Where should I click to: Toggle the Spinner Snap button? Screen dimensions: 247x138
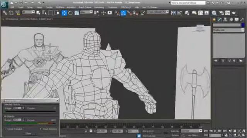click(x=135, y=13)
